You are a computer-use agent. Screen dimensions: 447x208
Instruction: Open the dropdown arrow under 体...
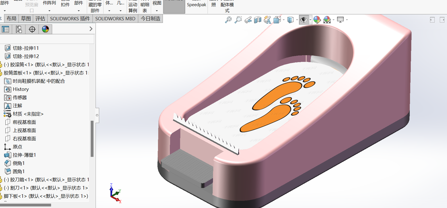pyautogui.click(x=109, y=11)
